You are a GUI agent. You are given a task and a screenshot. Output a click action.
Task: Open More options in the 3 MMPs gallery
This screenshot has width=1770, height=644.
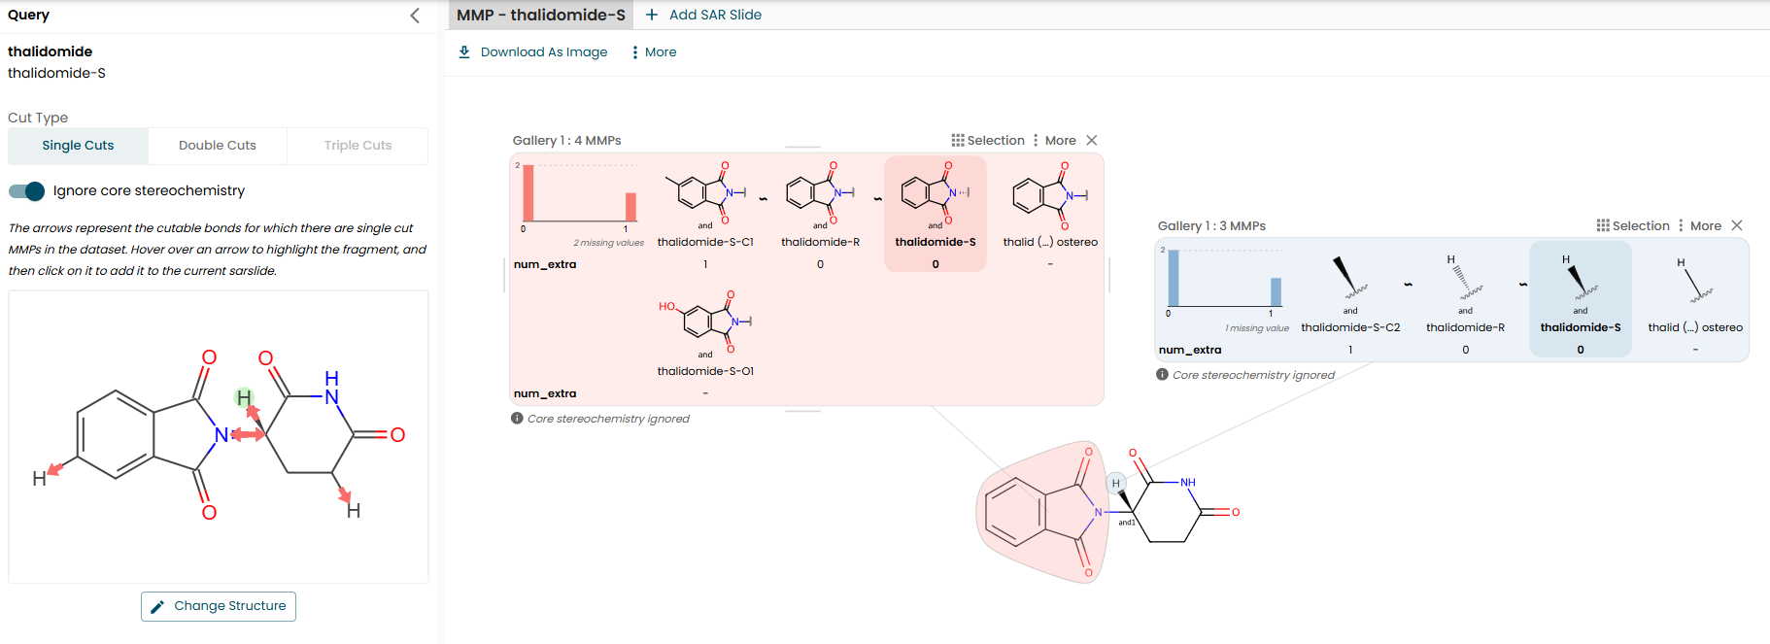point(1700,226)
